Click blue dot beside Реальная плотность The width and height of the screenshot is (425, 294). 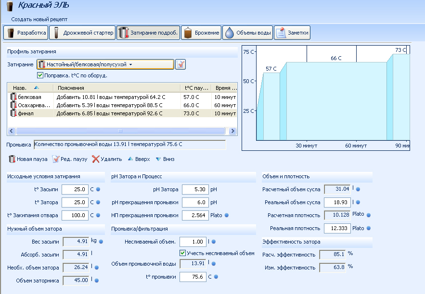(x=369, y=228)
